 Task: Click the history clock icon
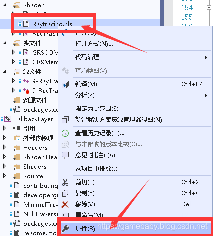[65, 133]
